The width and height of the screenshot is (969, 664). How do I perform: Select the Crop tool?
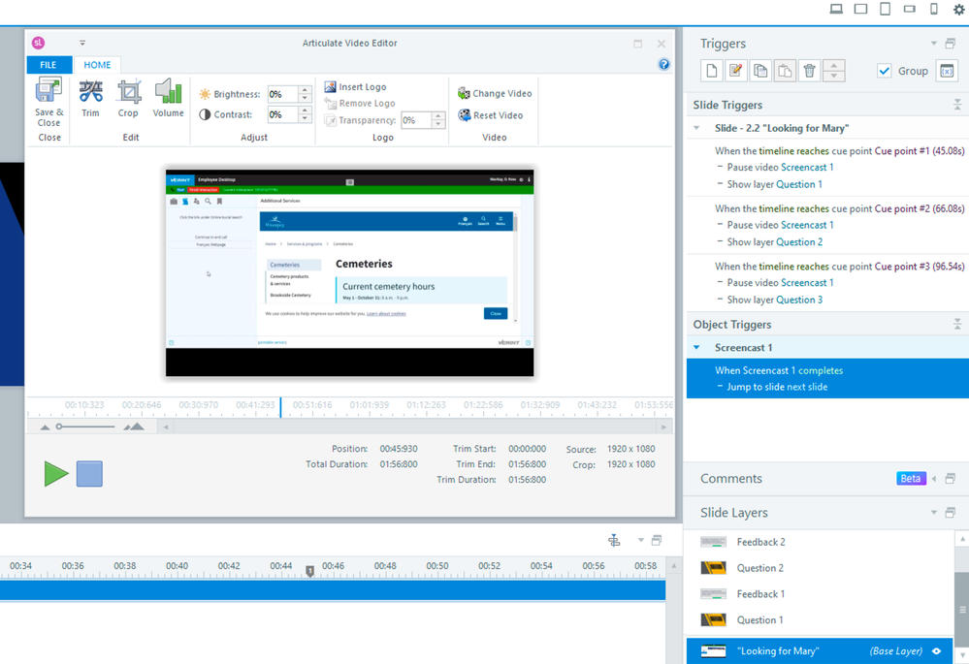pos(128,98)
